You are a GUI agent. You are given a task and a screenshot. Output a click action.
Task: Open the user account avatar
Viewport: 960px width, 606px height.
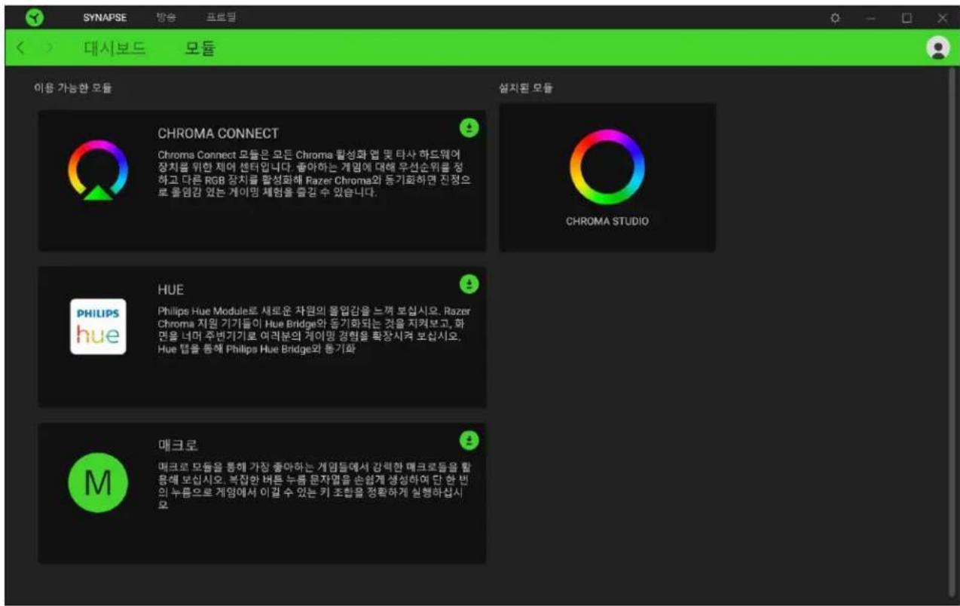click(x=937, y=48)
